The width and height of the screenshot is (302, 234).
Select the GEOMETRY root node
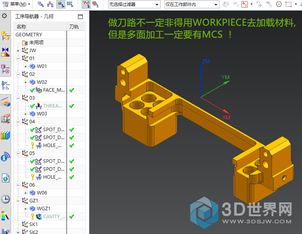tap(29, 35)
